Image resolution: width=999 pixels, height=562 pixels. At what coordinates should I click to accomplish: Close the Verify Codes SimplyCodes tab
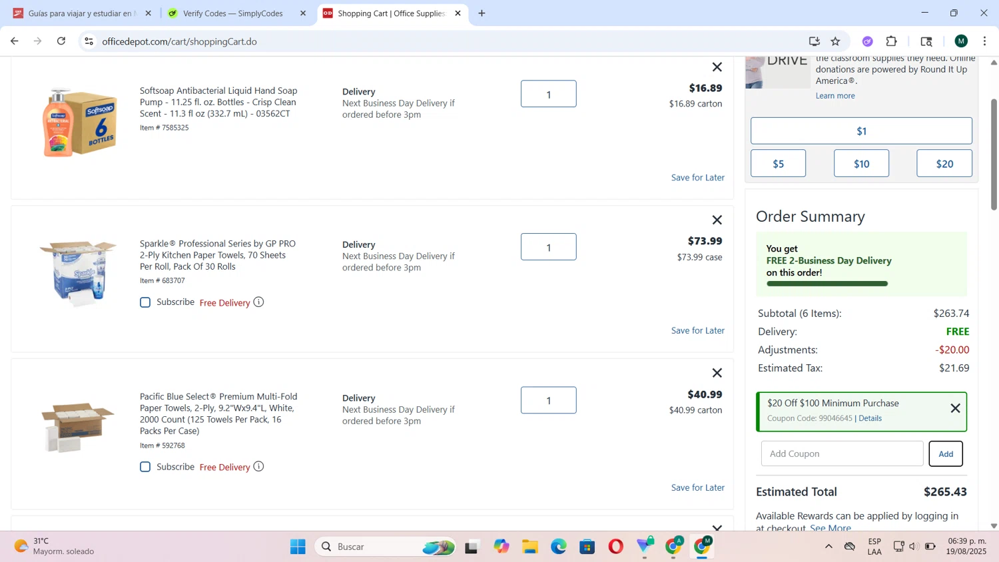303,13
